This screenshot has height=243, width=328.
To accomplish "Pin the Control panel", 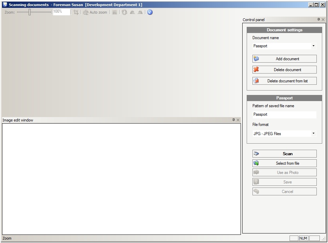I will [318, 19].
